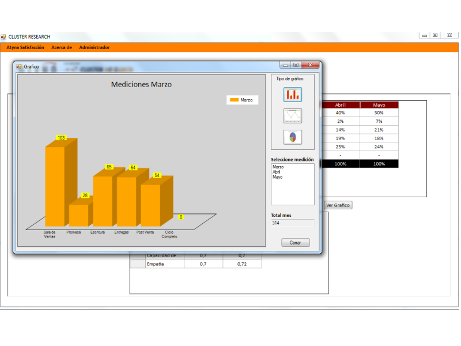Select the bar chart type icon
461x346 pixels.
coord(293,95)
